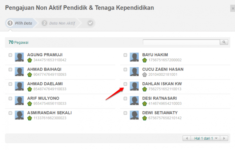Viewport: 235px width, 150px height.
Task: Click ASMIRANDAH SEKALI's avatar image
Action: pos(19,115)
